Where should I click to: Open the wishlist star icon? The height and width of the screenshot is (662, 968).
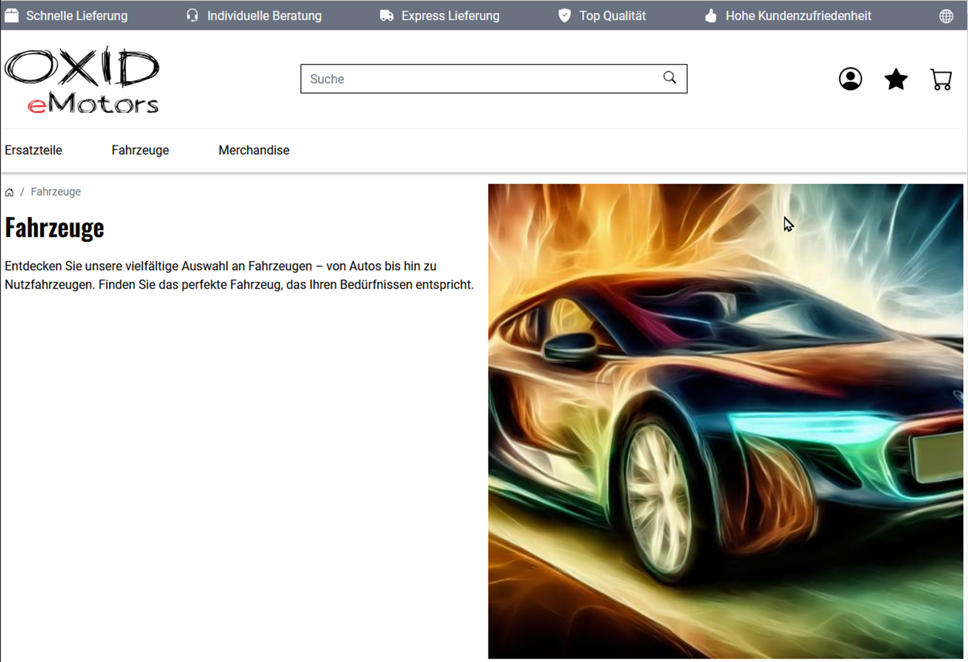[x=896, y=79]
